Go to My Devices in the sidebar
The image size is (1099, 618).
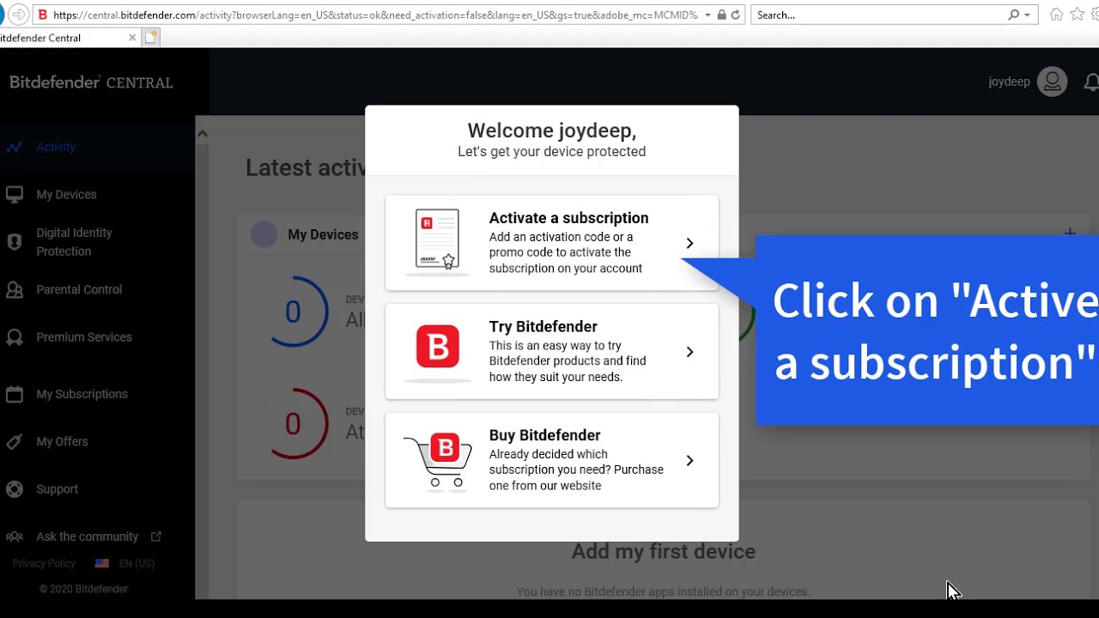click(66, 194)
